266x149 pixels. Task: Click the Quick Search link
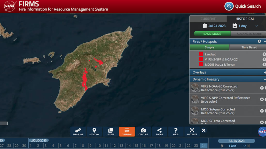tap(248, 6)
